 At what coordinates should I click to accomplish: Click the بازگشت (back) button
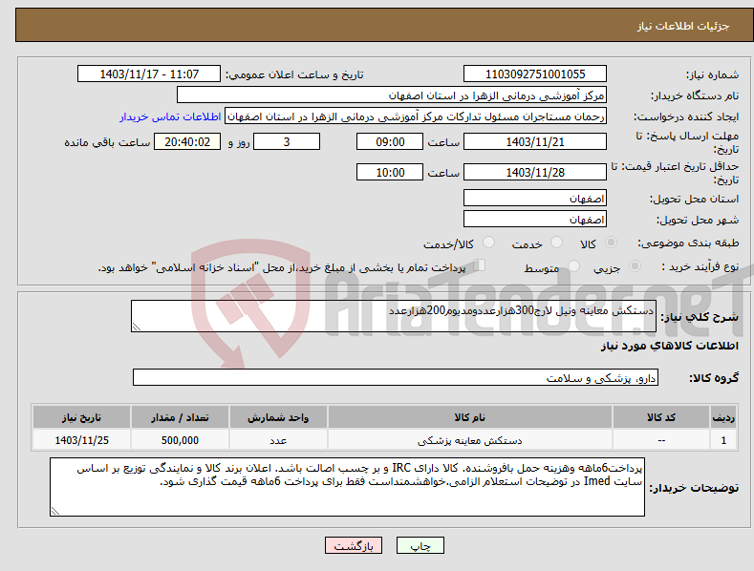[x=353, y=545]
